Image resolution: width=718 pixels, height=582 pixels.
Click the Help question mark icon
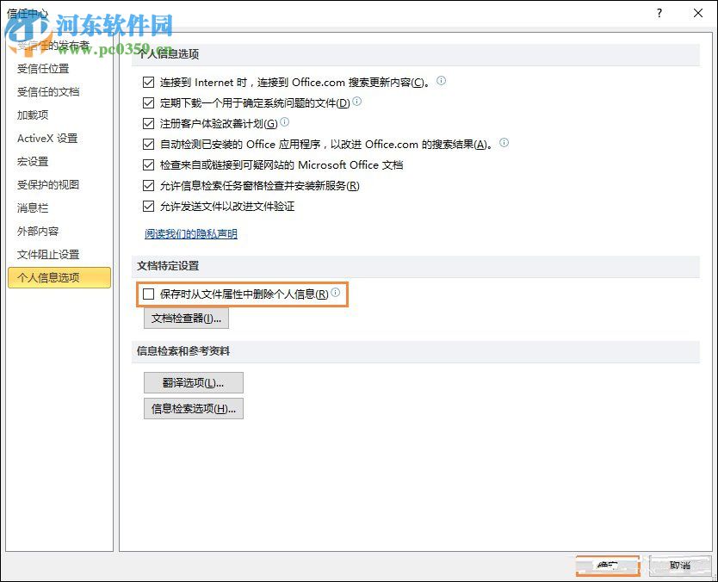[659, 13]
